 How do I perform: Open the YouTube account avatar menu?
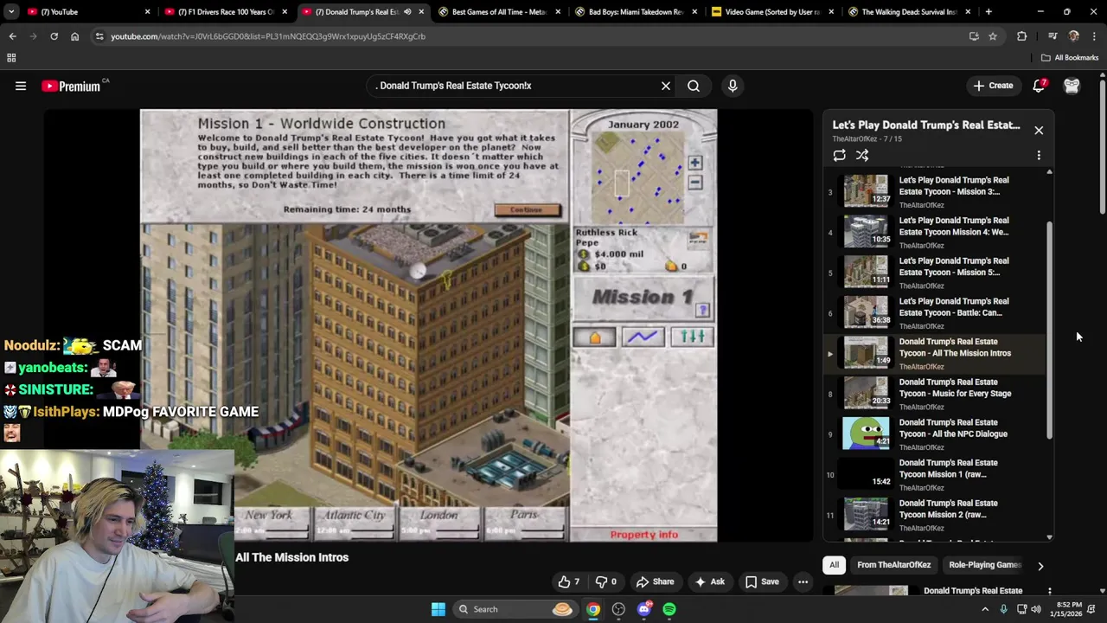click(1072, 86)
